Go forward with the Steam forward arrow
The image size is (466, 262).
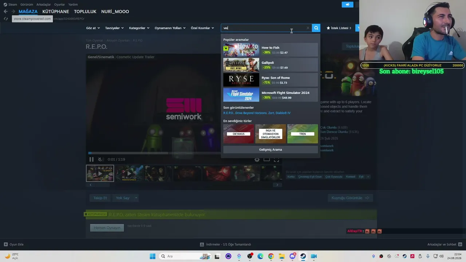(x=13, y=12)
